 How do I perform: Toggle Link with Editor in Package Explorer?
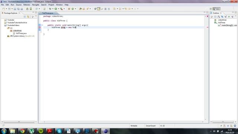[28, 16]
